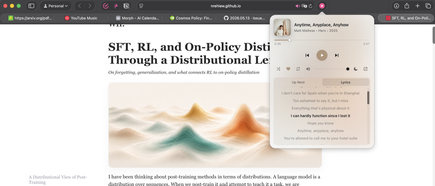This screenshot has width=435, height=186.
Task: Jump to lyric "Anytime, anyplace, anyhow"
Action: tap(320, 130)
